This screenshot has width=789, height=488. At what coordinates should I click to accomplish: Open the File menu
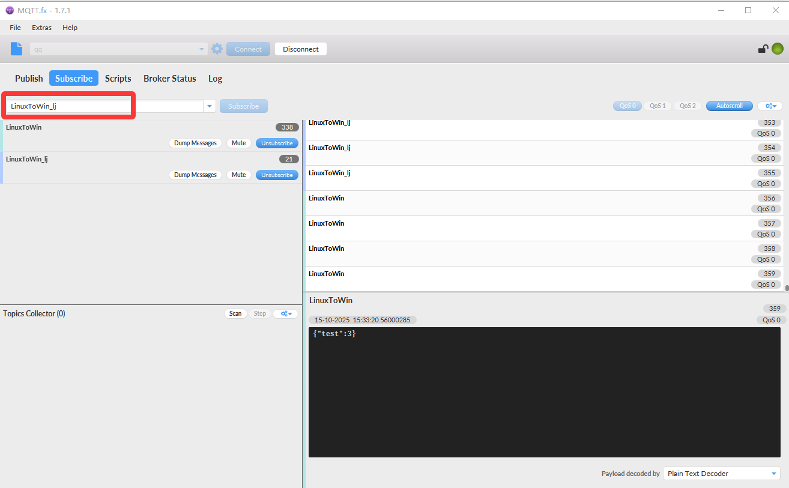point(15,28)
